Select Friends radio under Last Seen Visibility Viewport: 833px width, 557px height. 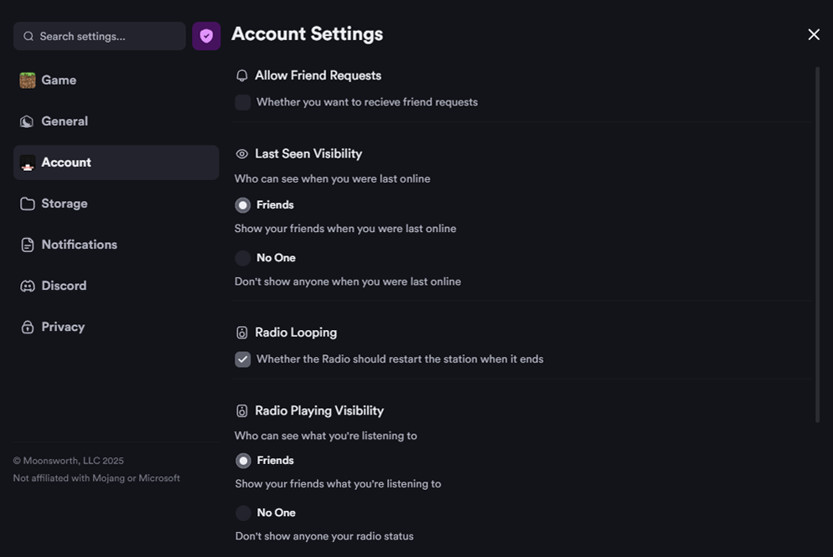[243, 205]
